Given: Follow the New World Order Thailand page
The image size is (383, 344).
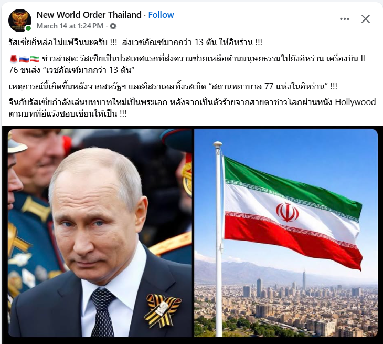Looking at the screenshot, I should pyautogui.click(x=161, y=15).
